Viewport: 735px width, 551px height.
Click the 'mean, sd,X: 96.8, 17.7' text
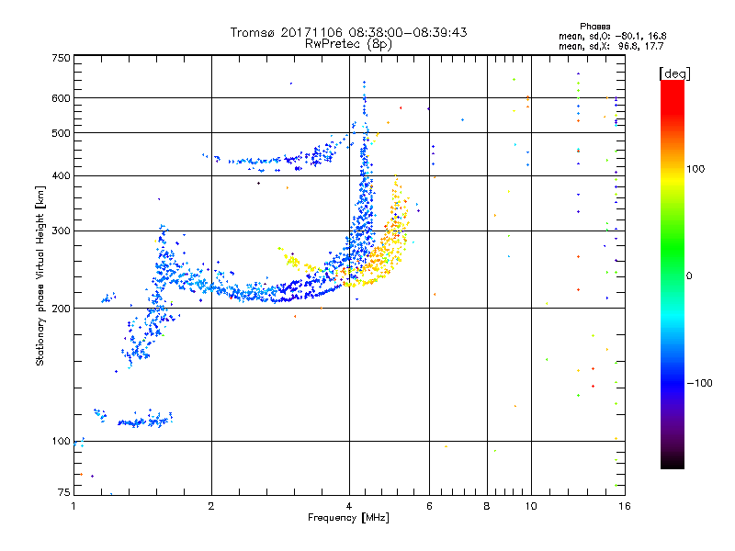[x=611, y=46]
